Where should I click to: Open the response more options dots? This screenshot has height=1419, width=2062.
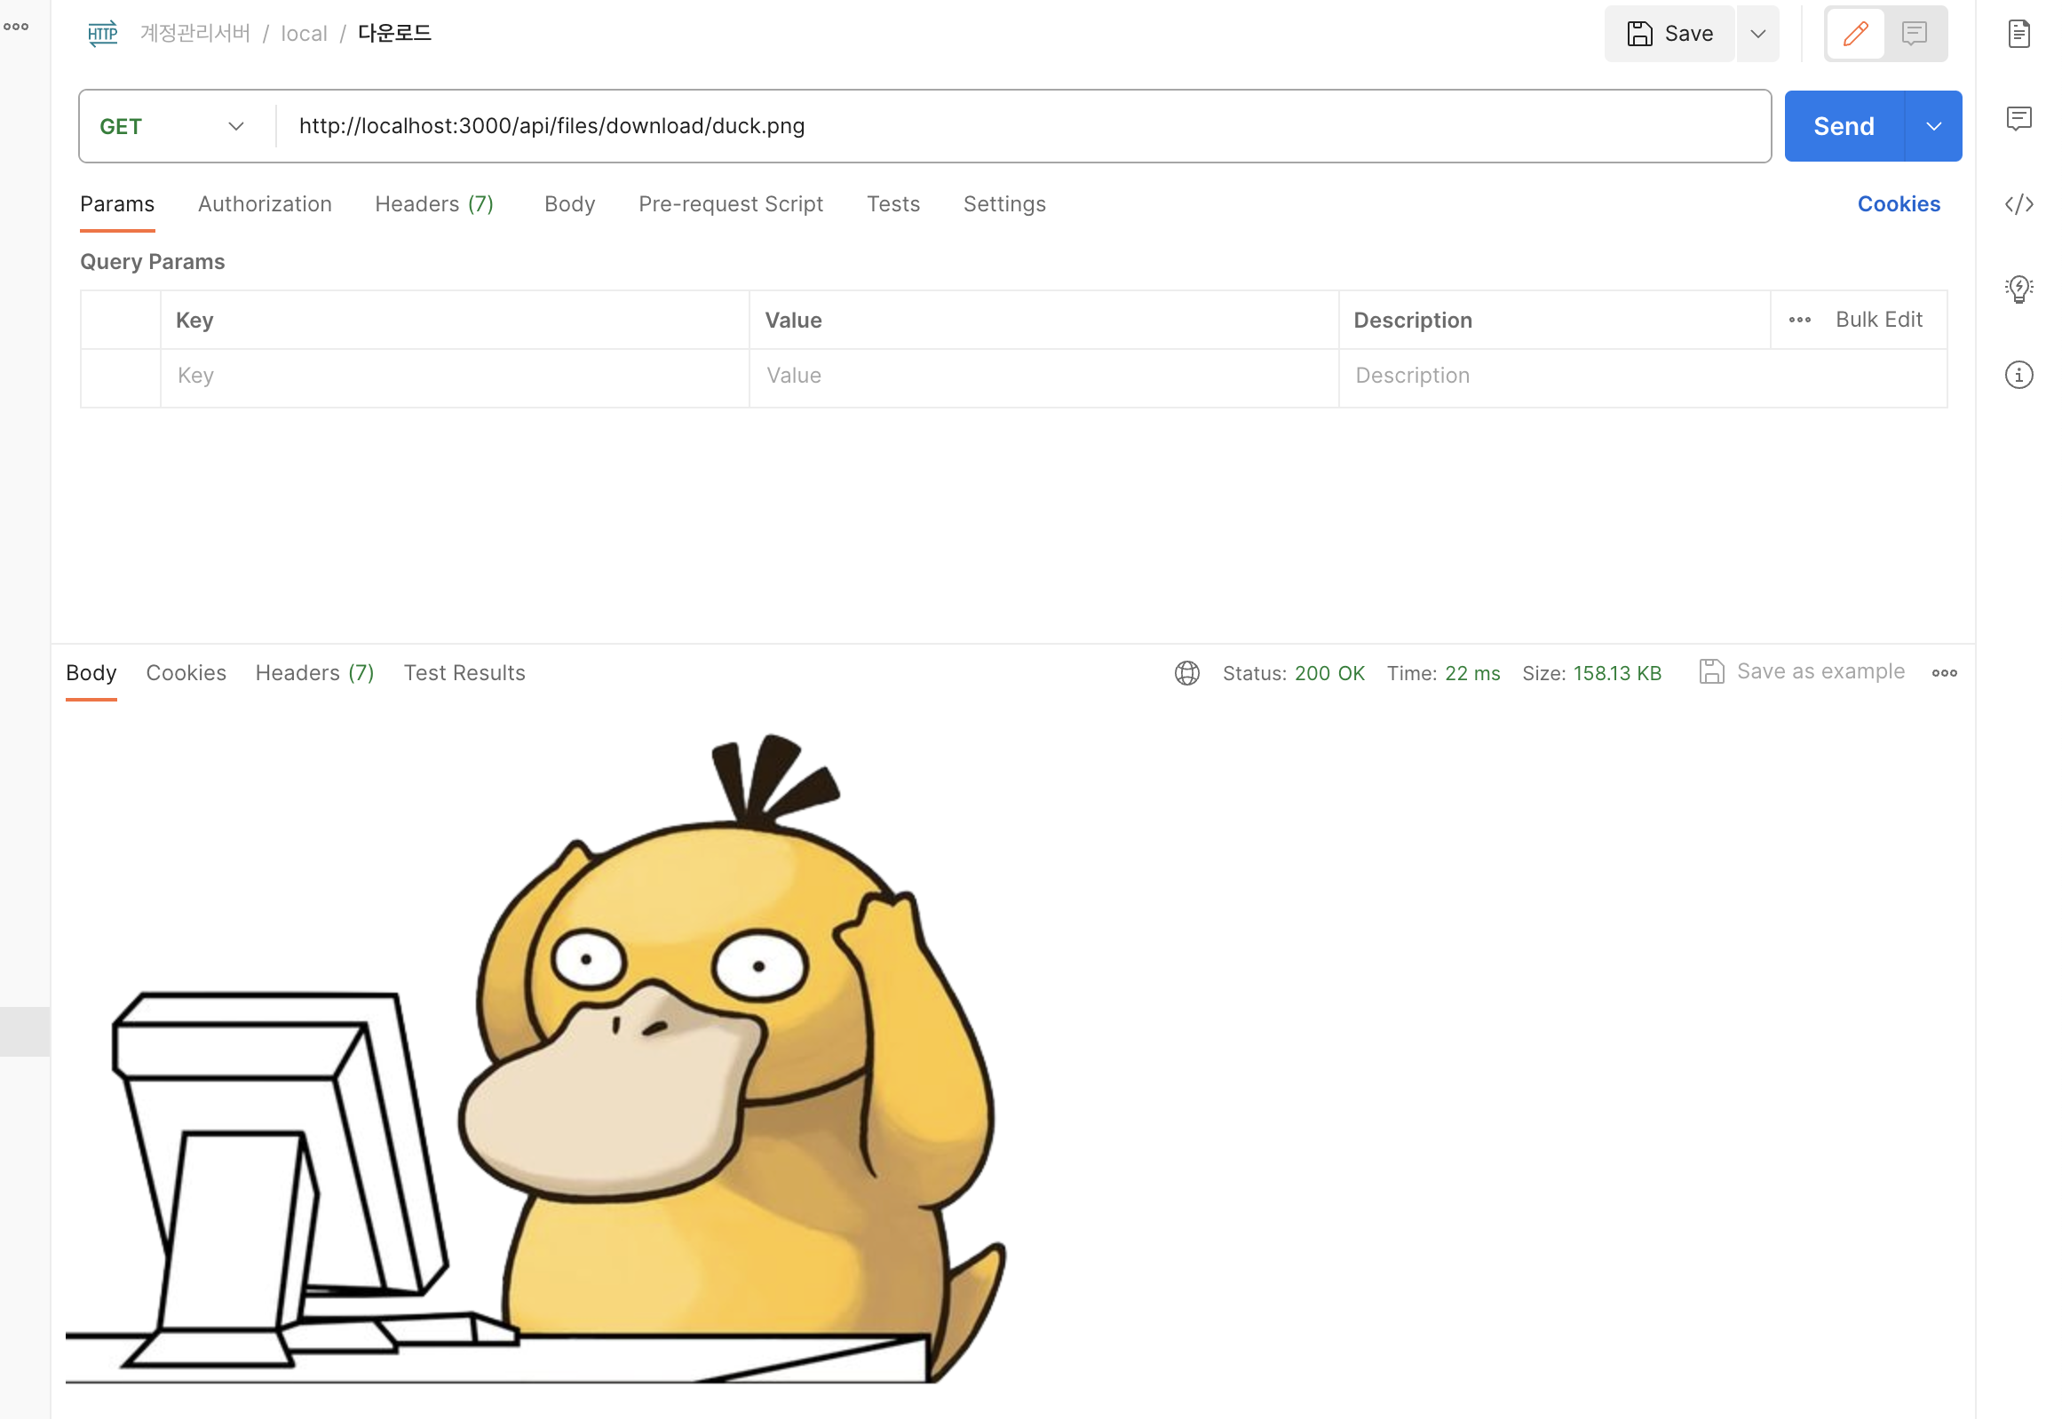pyautogui.click(x=1944, y=673)
